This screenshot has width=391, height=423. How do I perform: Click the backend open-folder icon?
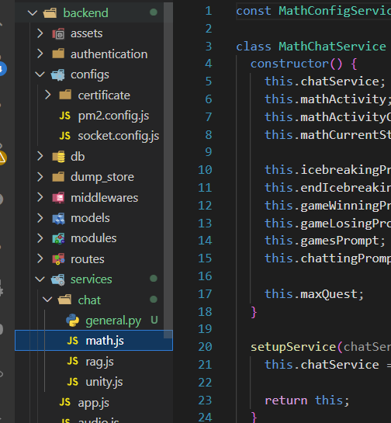click(50, 12)
